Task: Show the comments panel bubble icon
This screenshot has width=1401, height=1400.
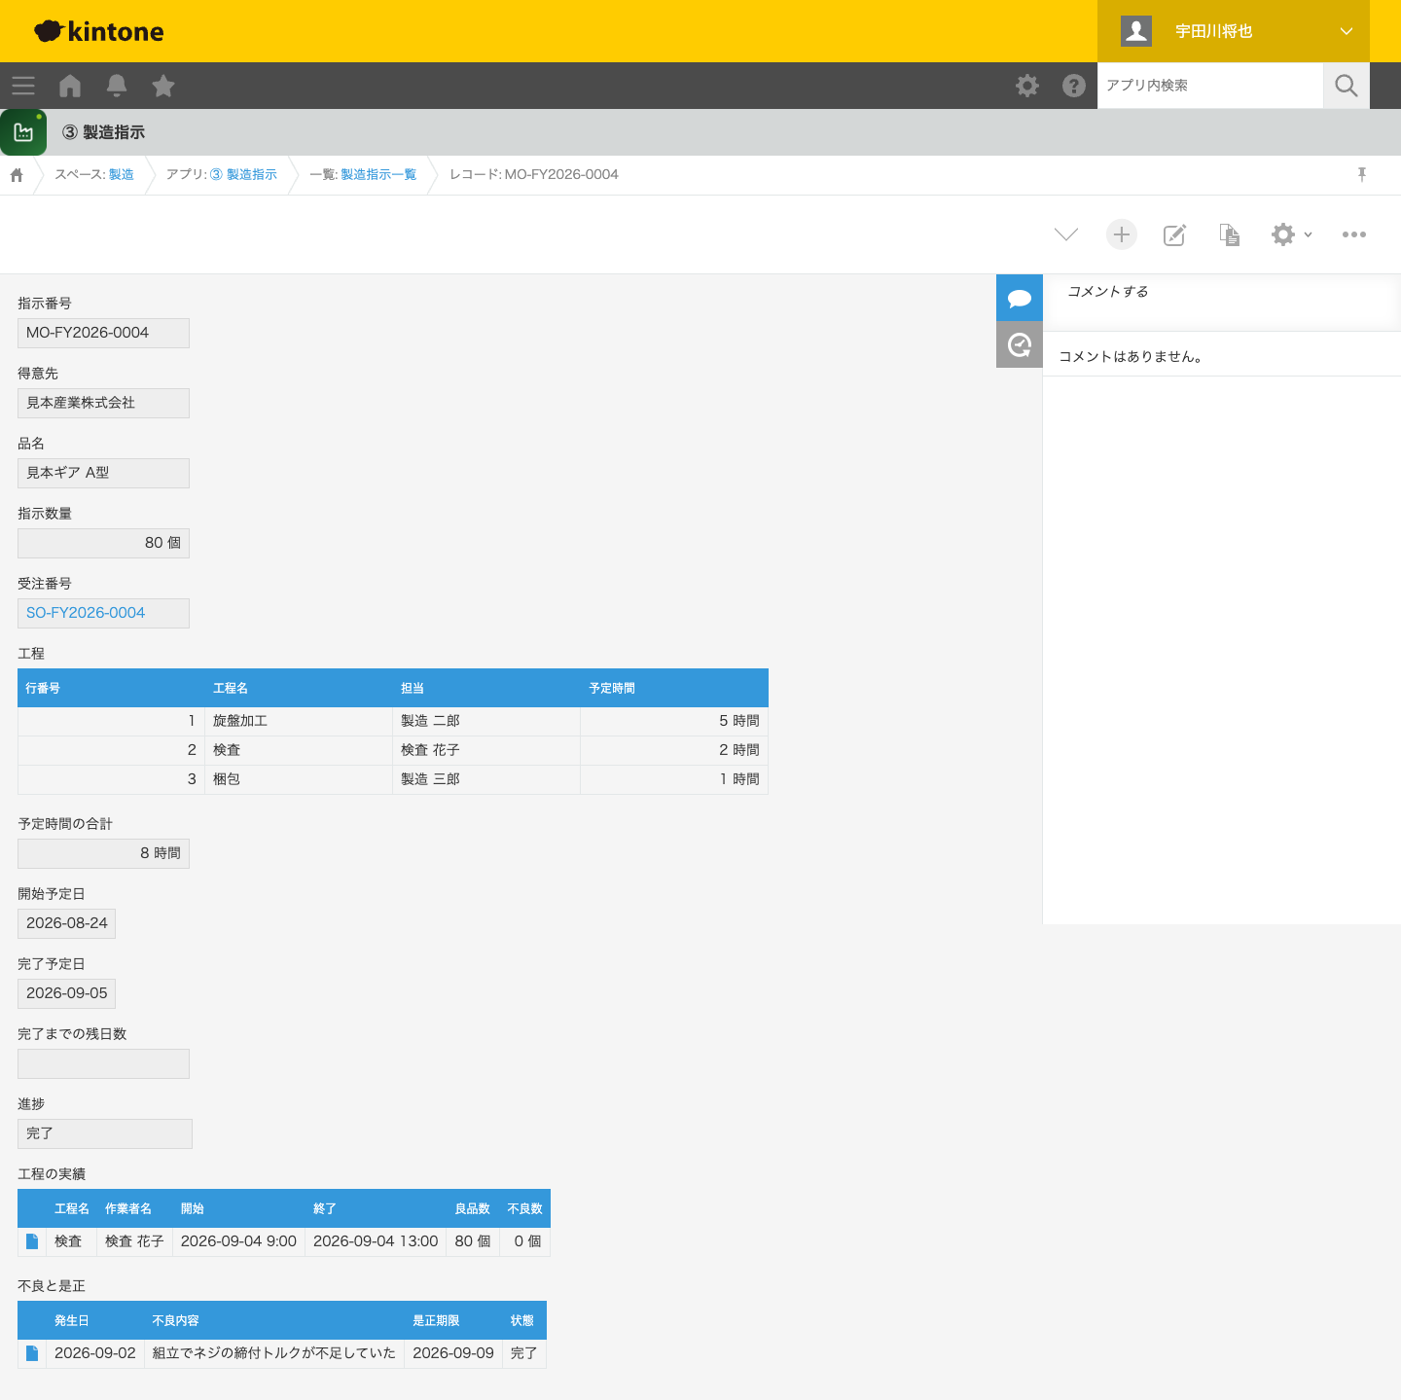Action: pyautogui.click(x=1020, y=298)
